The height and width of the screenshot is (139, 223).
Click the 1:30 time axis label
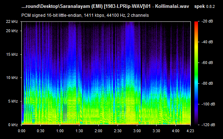click(x=79, y=131)
